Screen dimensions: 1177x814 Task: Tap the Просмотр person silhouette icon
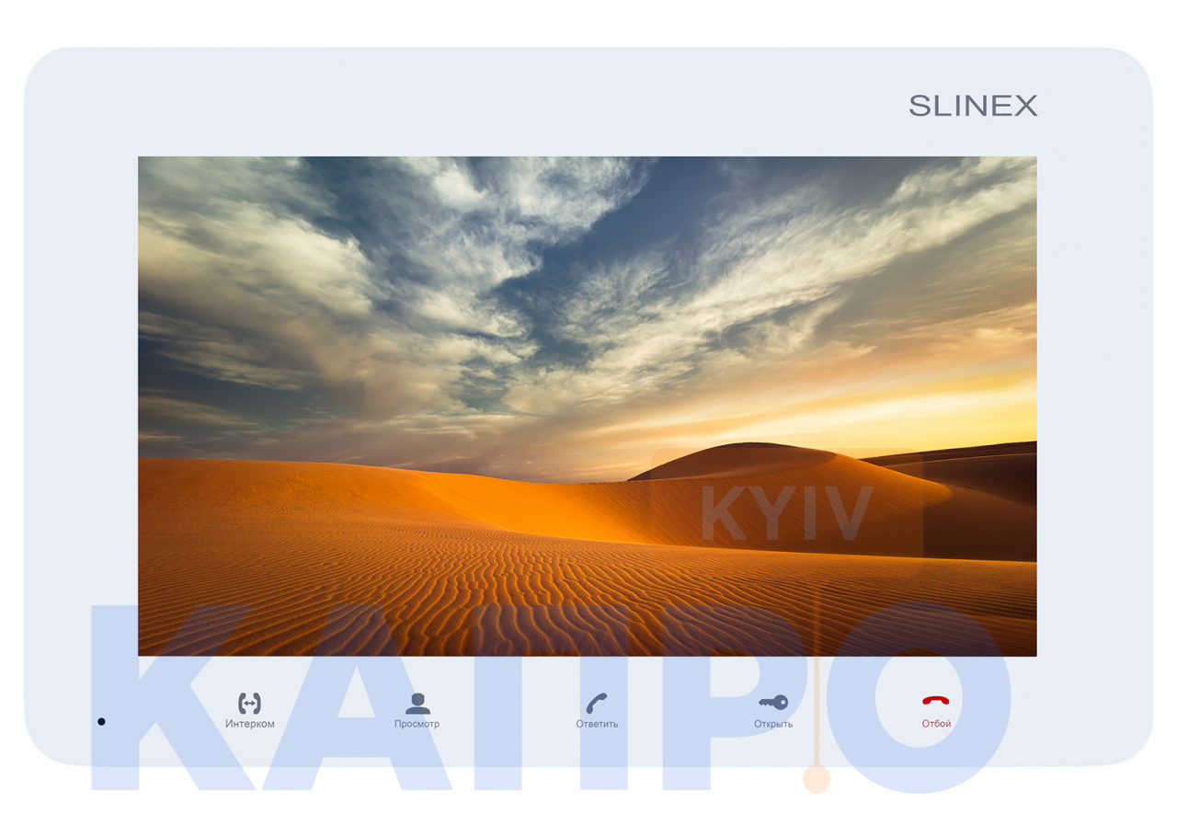[417, 704]
